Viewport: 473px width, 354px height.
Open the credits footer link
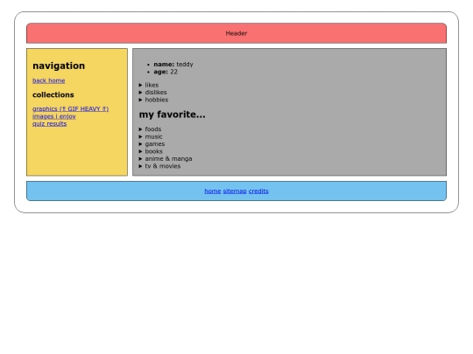258,191
